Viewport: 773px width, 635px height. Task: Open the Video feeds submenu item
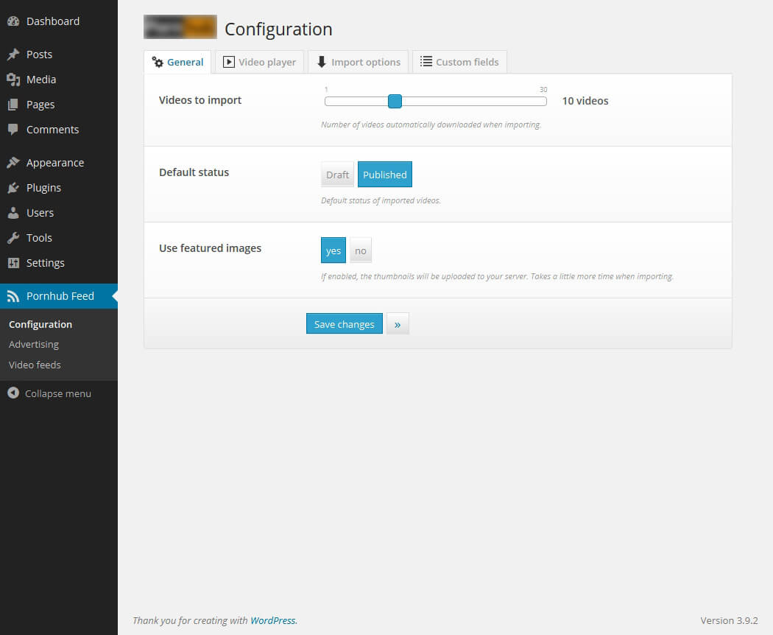pos(35,365)
